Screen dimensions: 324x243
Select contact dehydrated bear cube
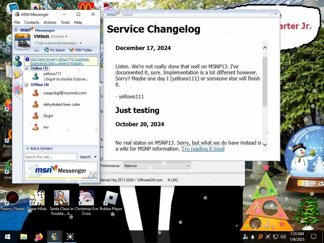pyautogui.click(x=61, y=104)
